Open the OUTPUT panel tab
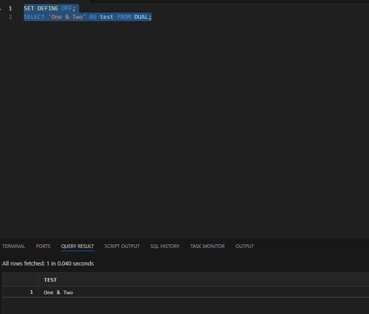 [245, 246]
